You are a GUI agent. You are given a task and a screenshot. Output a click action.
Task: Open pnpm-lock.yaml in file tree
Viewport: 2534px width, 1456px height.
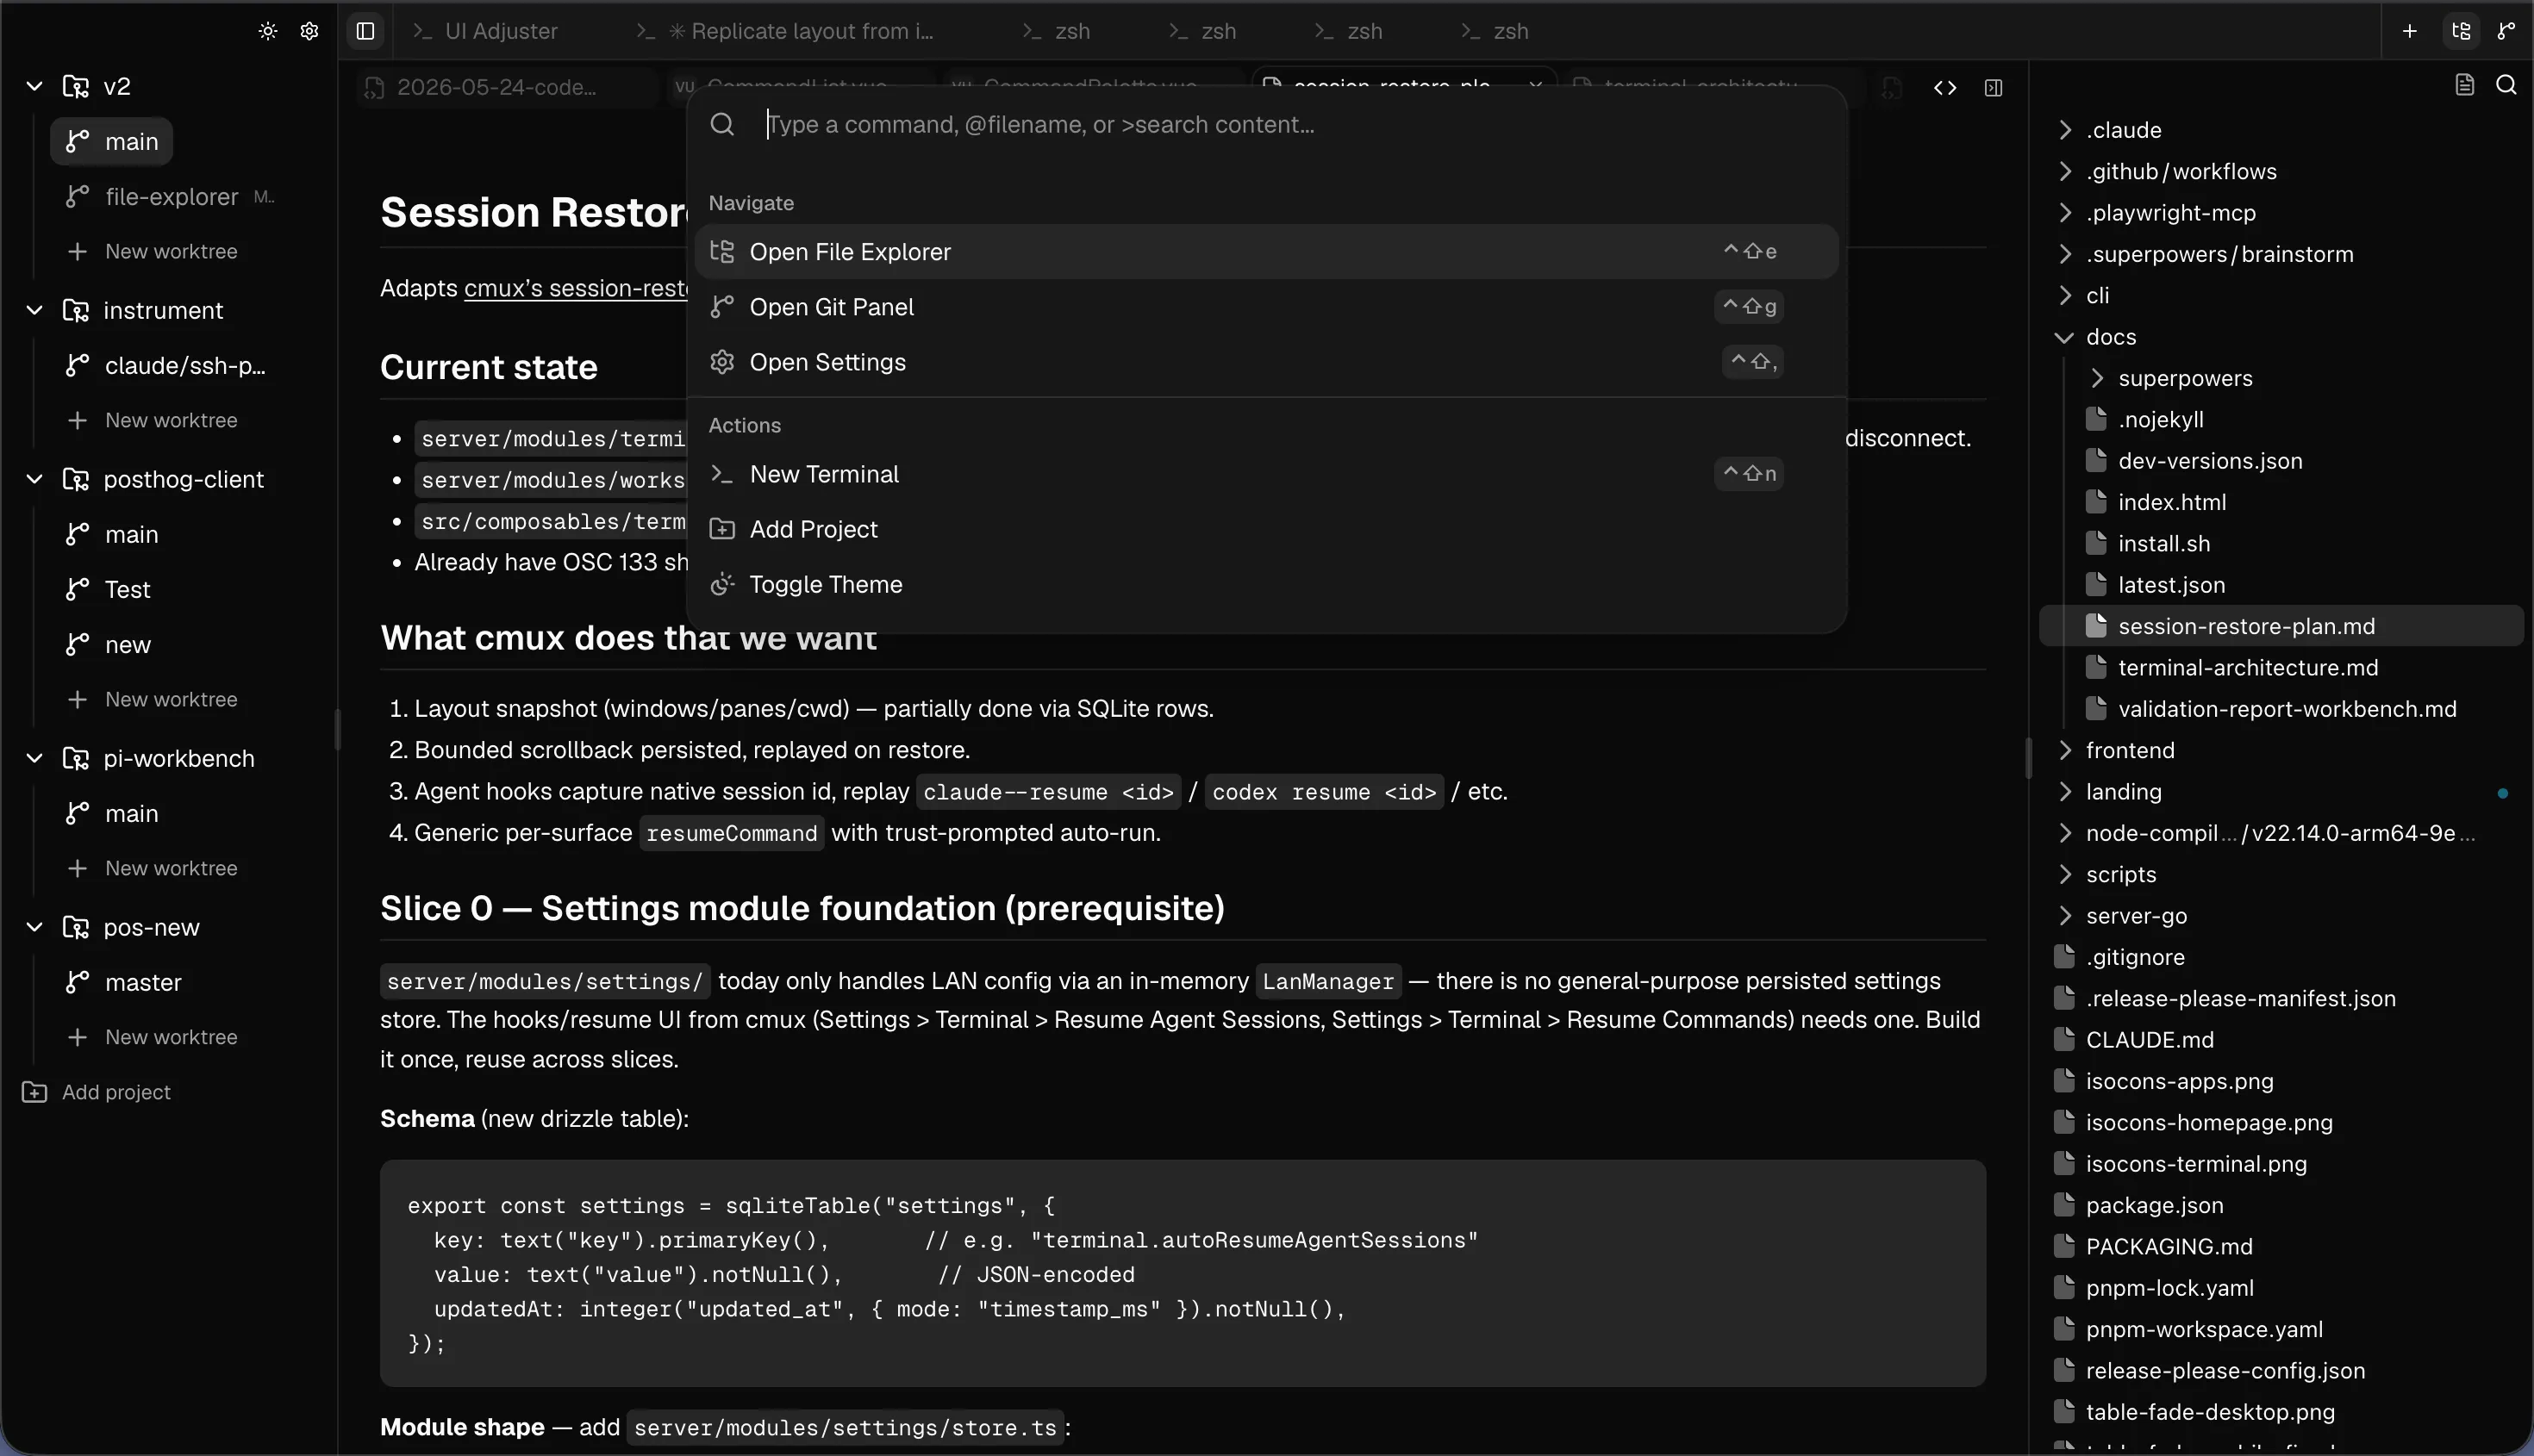tap(2281, 1288)
